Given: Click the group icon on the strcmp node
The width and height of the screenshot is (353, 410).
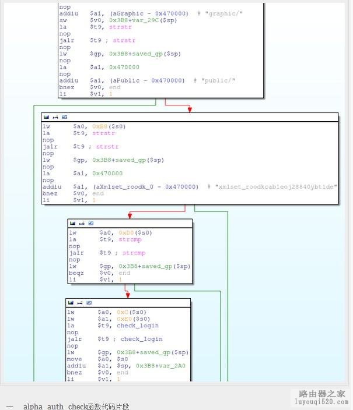Looking at the screenshot, I should 90,223.
